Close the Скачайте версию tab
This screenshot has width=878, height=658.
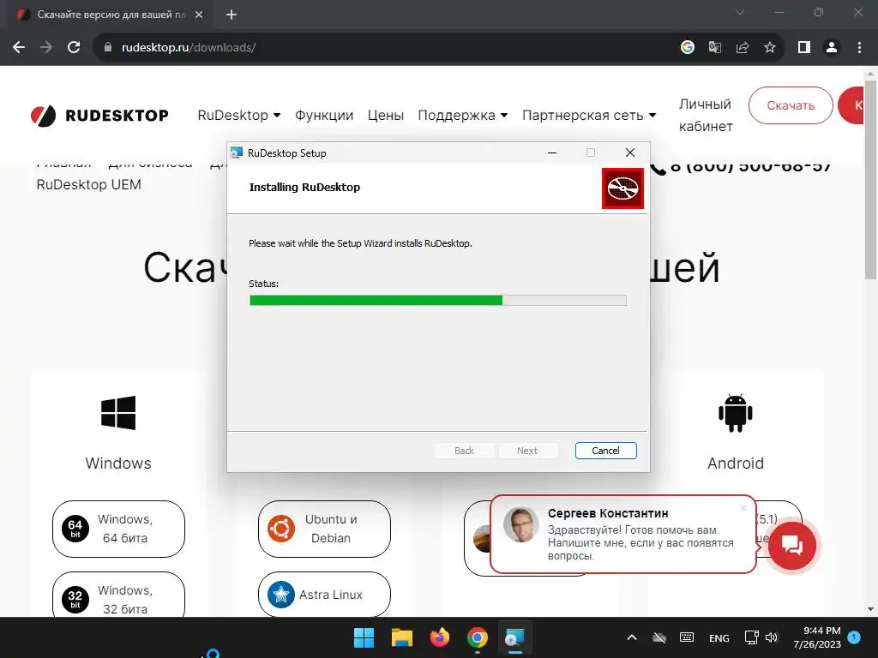pyautogui.click(x=199, y=15)
